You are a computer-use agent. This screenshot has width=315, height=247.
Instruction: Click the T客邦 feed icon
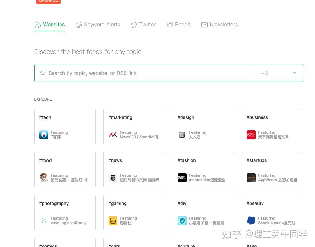pos(44,135)
